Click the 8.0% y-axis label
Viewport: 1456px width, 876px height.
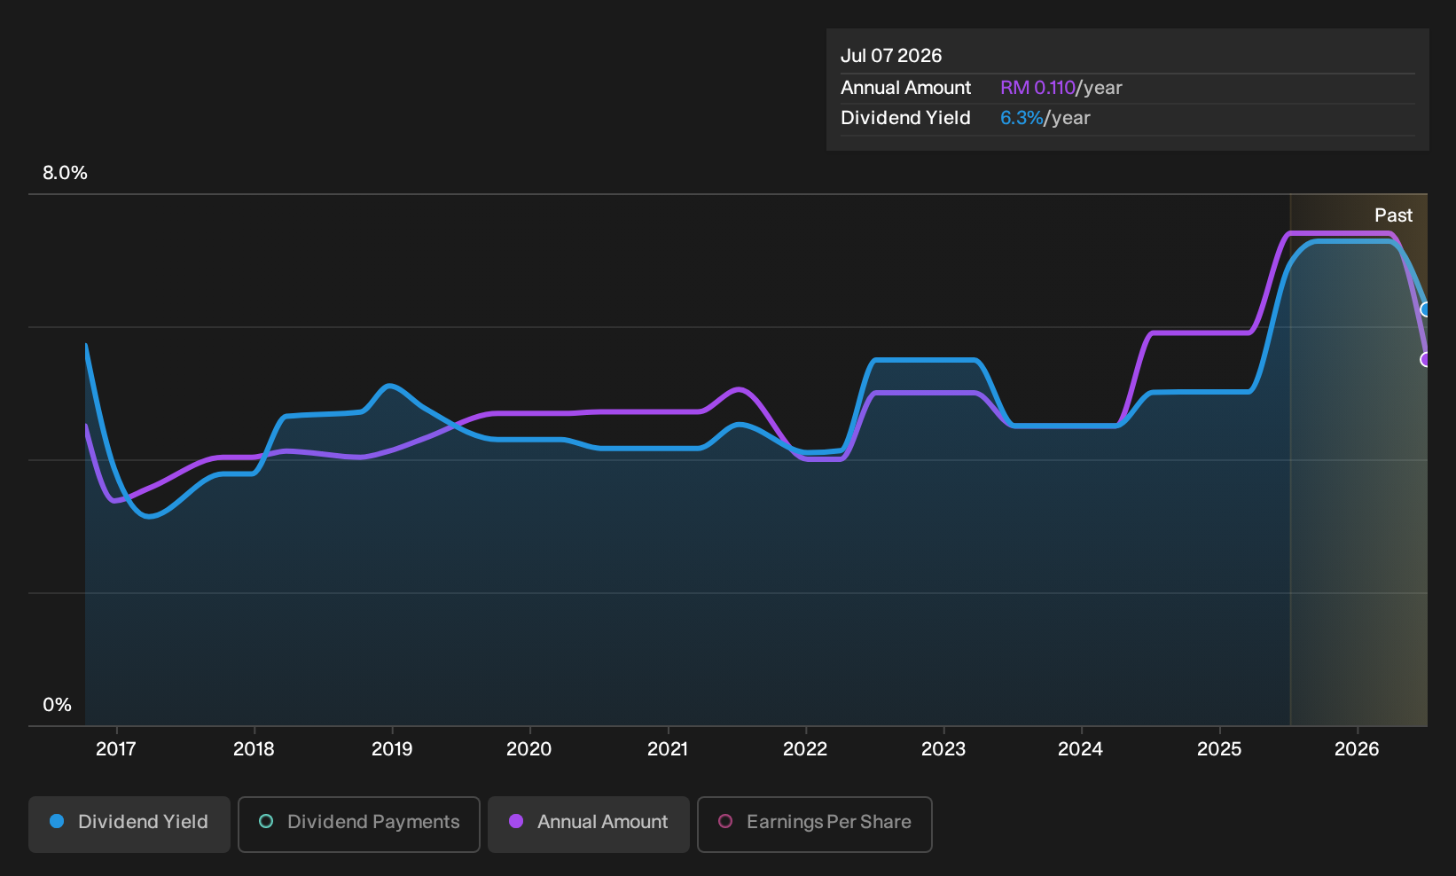pyautogui.click(x=65, y=173)
